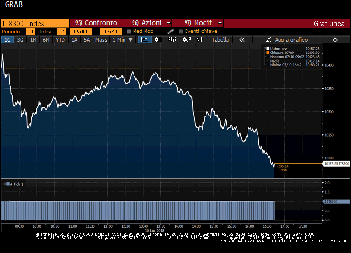
Task: Select the YTD period tab
Action: pos(60,40)
